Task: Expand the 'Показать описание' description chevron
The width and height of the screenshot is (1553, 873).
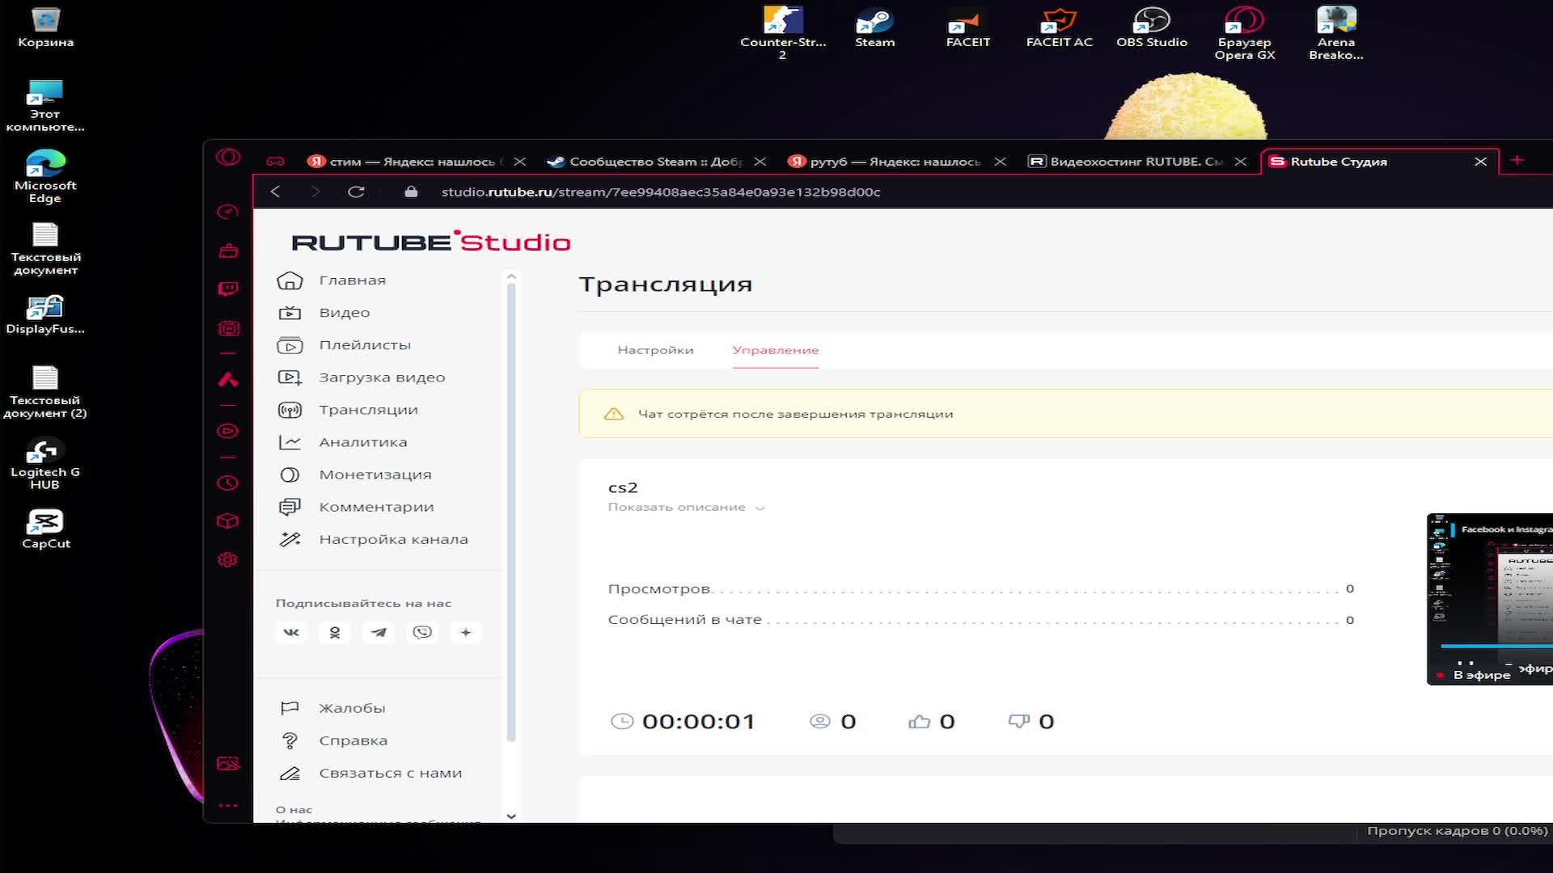Action: coord(760,508)
